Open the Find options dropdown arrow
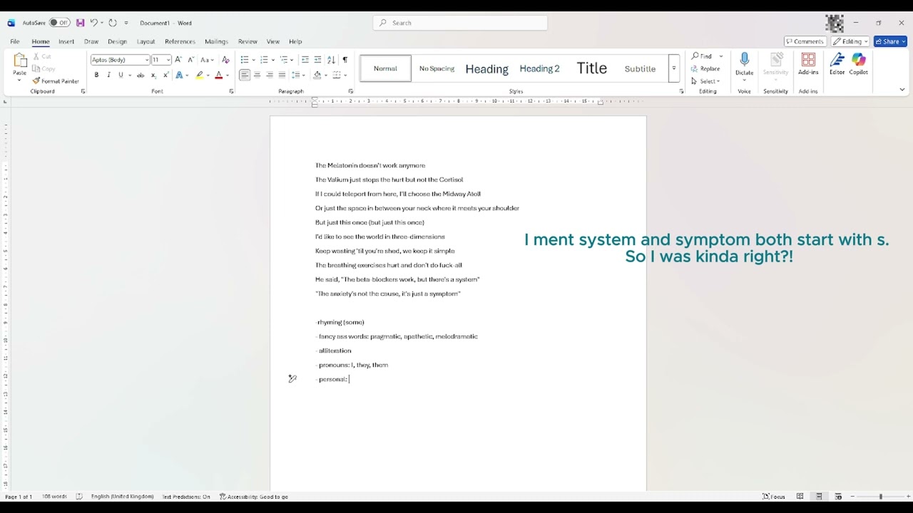Image resolution: width=913 pixels, height=513 pixels. coord(720,56)
